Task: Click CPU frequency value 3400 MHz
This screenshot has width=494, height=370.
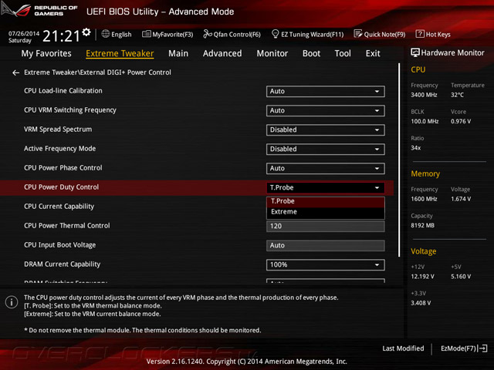Action: (x=424, y=95)
